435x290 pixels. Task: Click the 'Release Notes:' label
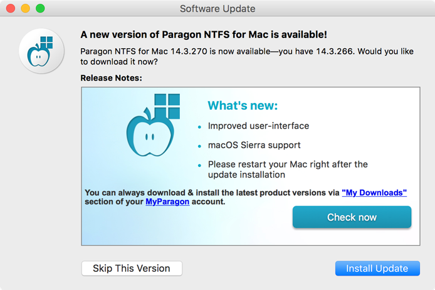[112, 78]
